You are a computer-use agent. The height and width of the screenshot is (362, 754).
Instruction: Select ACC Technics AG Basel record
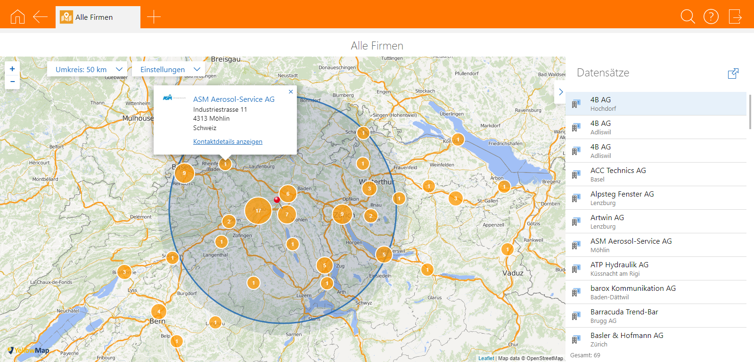tap(656, 174)
